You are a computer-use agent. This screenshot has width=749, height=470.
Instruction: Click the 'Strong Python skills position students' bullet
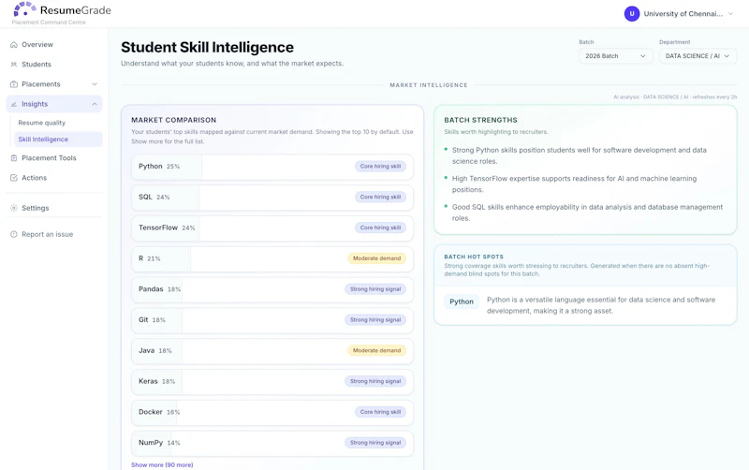(x=580, y=155)
